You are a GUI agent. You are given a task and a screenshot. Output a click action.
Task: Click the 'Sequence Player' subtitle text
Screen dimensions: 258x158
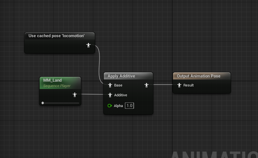(57, 86)
